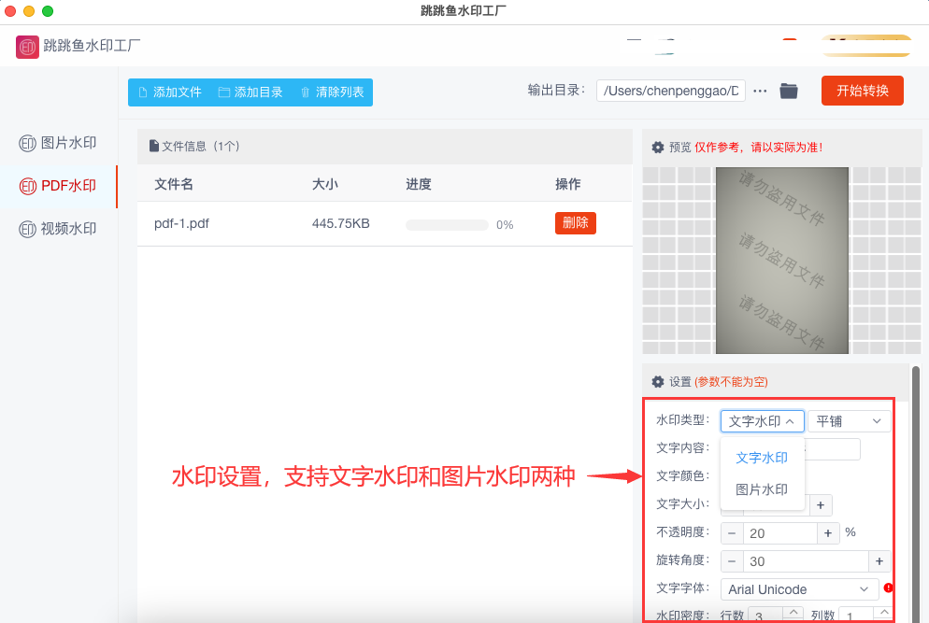Viewport: 929px width, 623px height.
Task: Click the red font warning icon
Action: [x=888, y=588]
